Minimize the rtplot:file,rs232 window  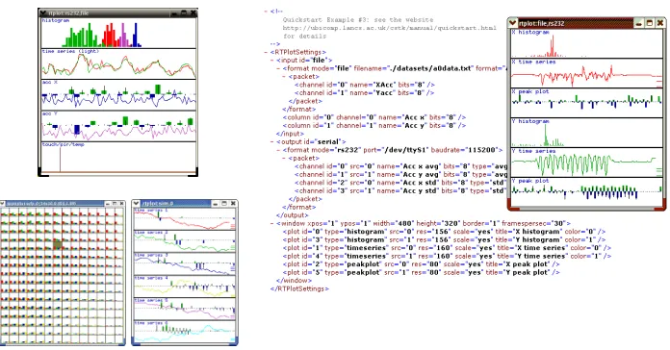(x=639, y=23)
